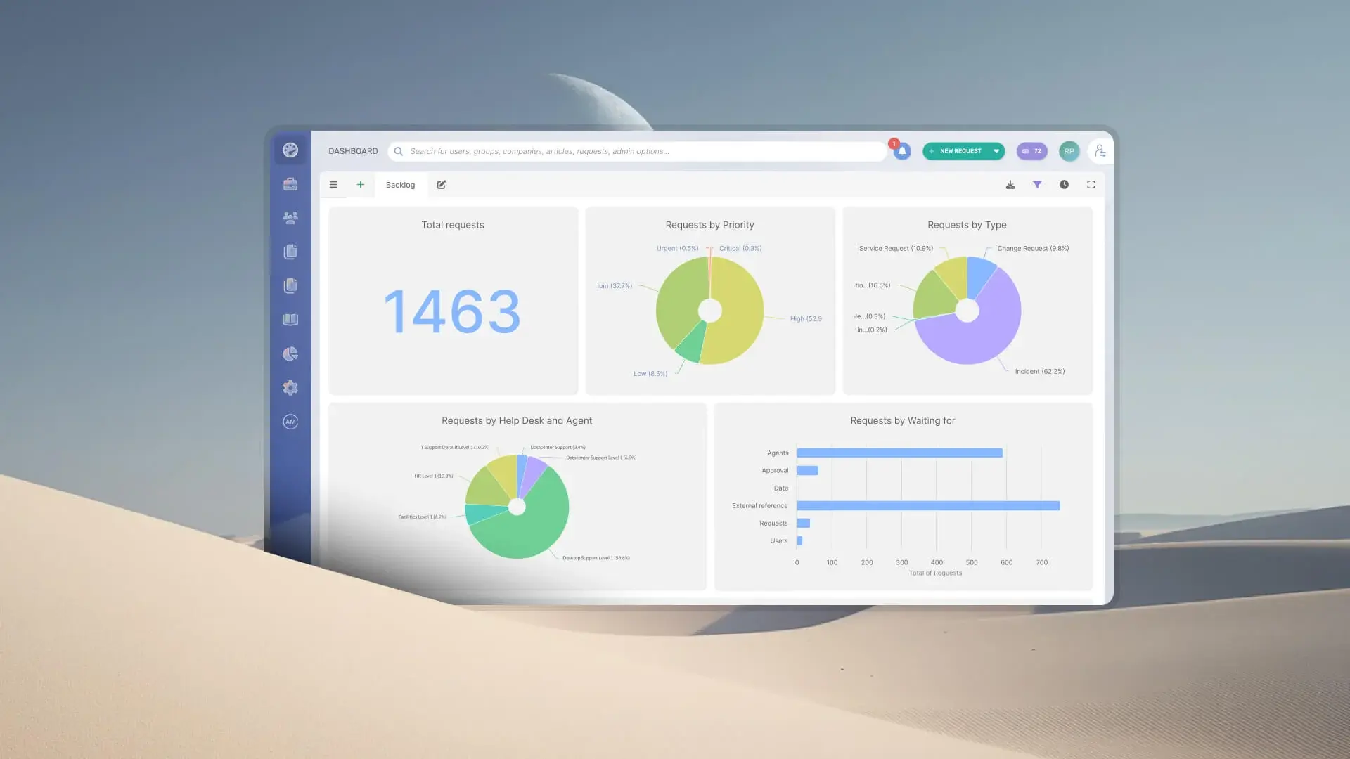Screen dimensions: 1350x759
Task: Click HR Level 1 pie label
Action: pyautogui.click(x=433, y=476)
